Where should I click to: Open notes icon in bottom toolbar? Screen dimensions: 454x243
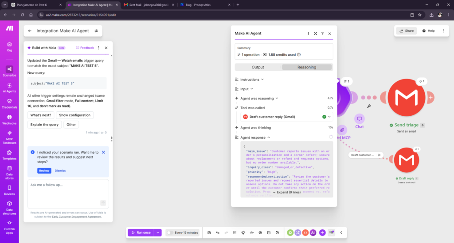point(269,232)
